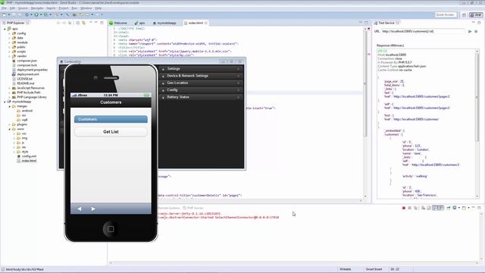Open the New toolbar dropdown arrow
Screen dimensions: 485x273
tap(9, 14)
